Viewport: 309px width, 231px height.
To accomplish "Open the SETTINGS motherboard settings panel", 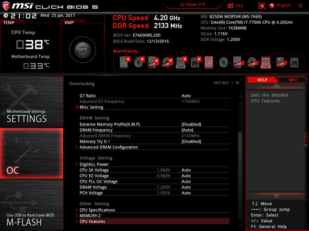I will tap(31, 102).
